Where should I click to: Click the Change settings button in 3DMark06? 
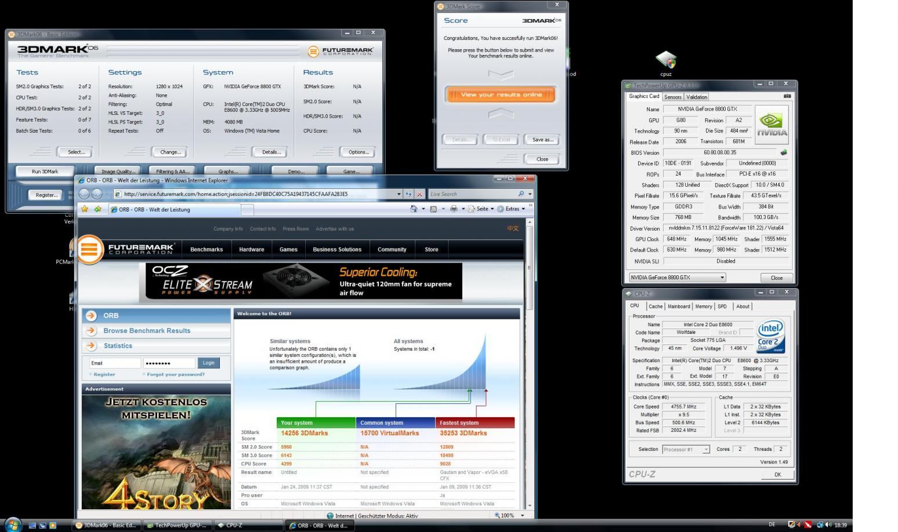click(171, 152)
